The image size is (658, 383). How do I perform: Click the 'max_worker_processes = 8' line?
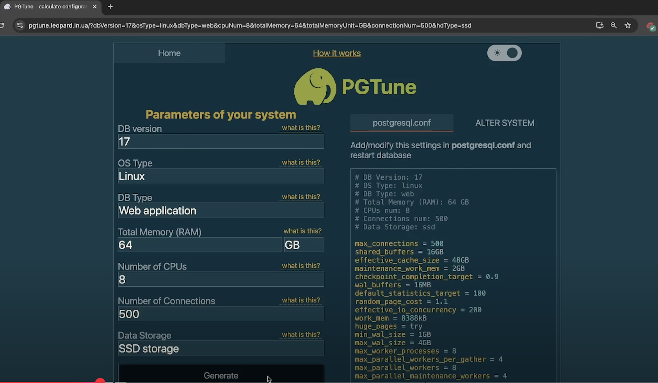405,351
